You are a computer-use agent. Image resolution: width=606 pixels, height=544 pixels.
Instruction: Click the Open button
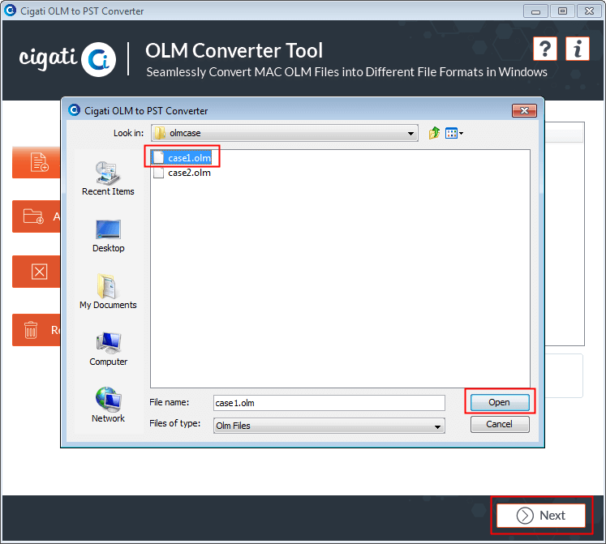[500, 402]
